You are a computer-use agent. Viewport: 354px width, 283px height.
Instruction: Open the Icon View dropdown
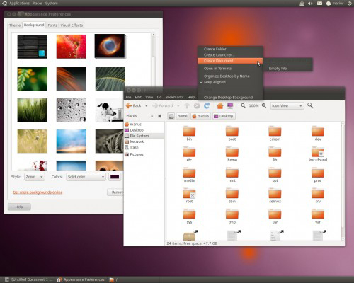coord(287,105)
